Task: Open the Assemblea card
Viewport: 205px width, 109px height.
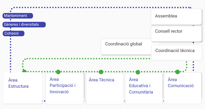Action: click(176, 17)
